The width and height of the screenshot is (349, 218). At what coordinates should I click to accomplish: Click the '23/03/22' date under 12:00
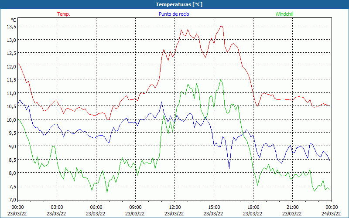pos(174,214)
